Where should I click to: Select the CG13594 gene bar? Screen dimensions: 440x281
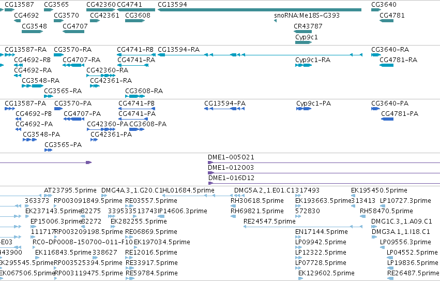tap(260, 10)
